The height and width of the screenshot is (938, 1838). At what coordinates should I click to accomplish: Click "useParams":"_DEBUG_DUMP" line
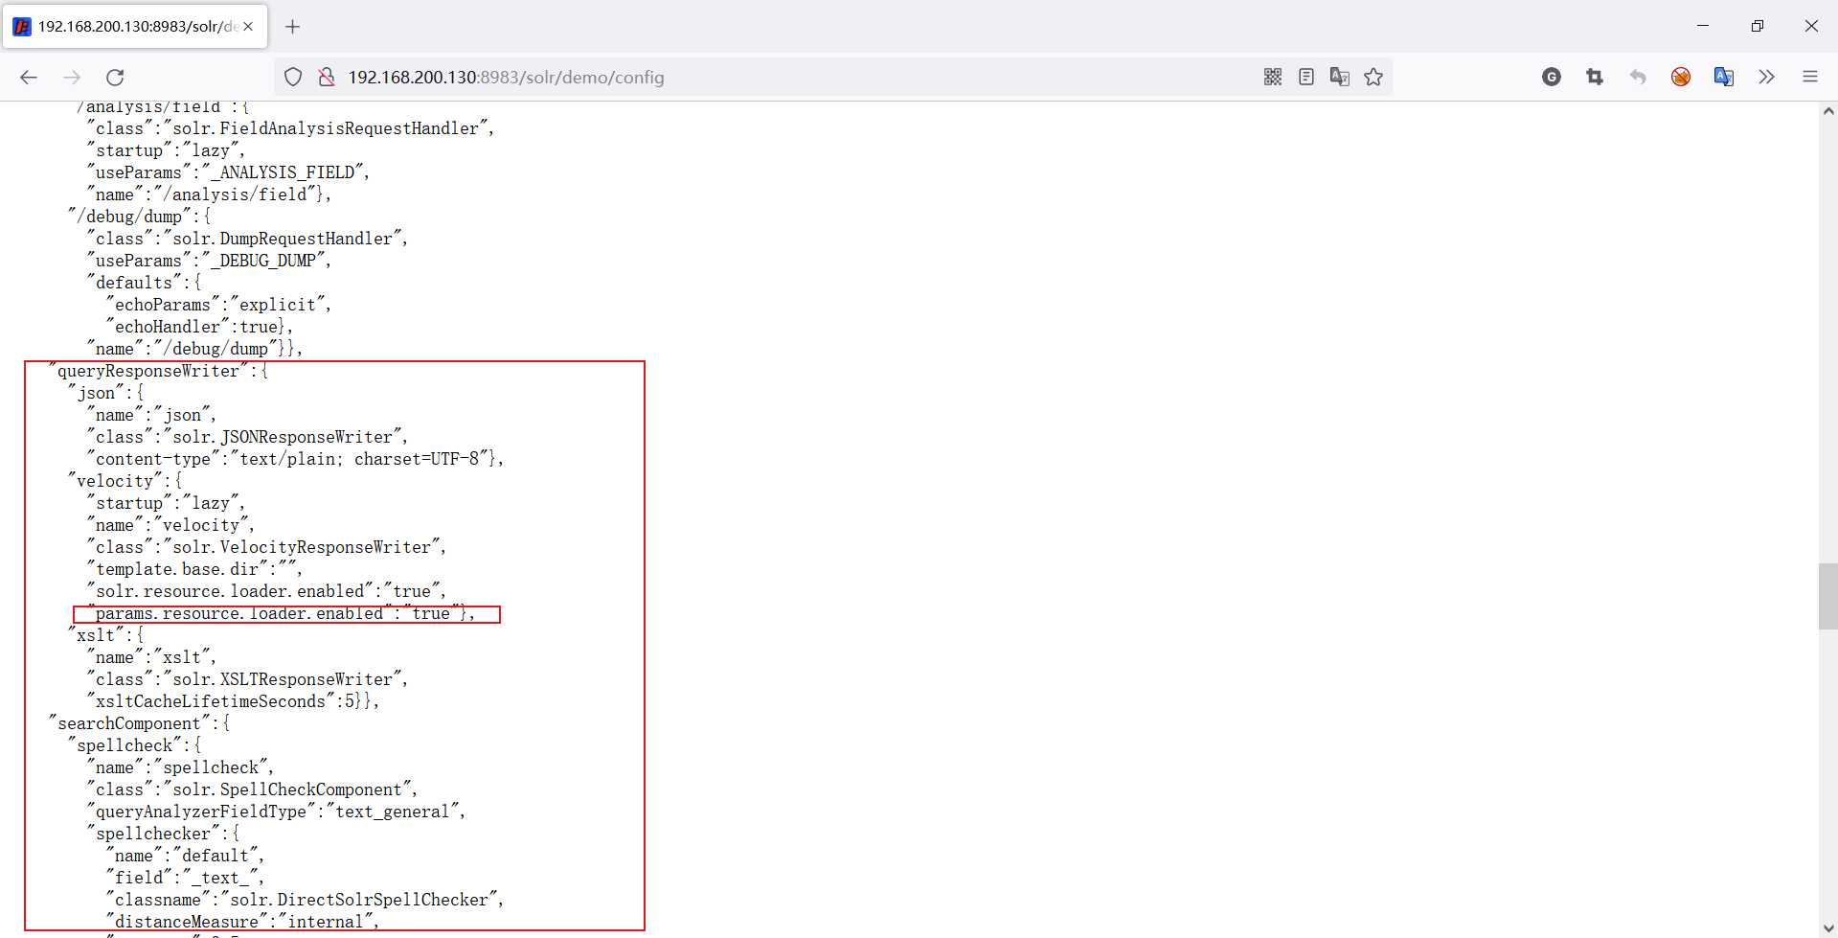coord(209,261)
